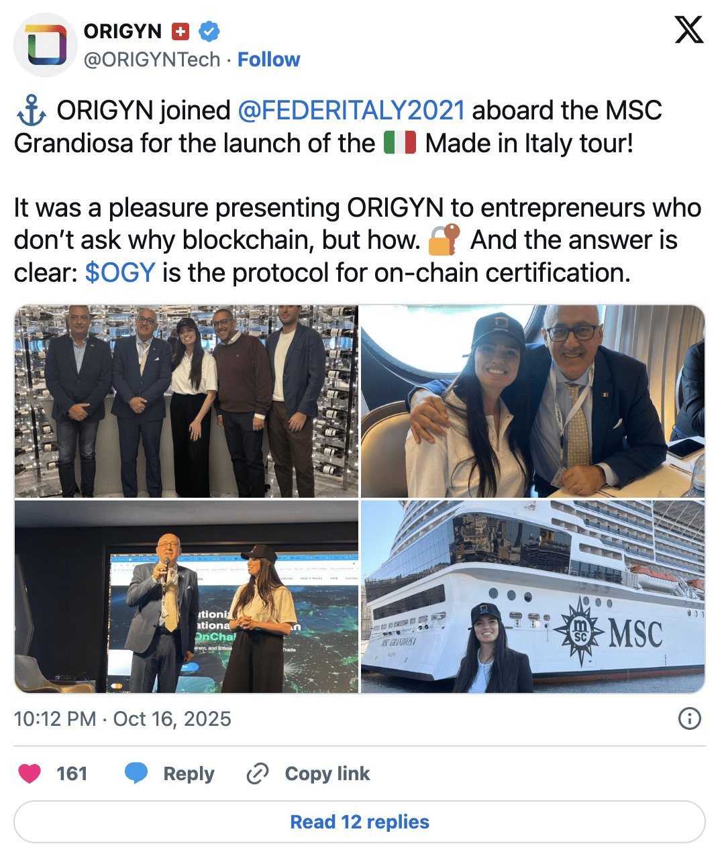
Task: Like the tweet with heart icon
Action: point(30,773)
